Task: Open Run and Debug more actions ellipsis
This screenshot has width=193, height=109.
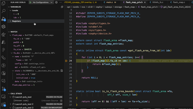Action: pos(61,2)
